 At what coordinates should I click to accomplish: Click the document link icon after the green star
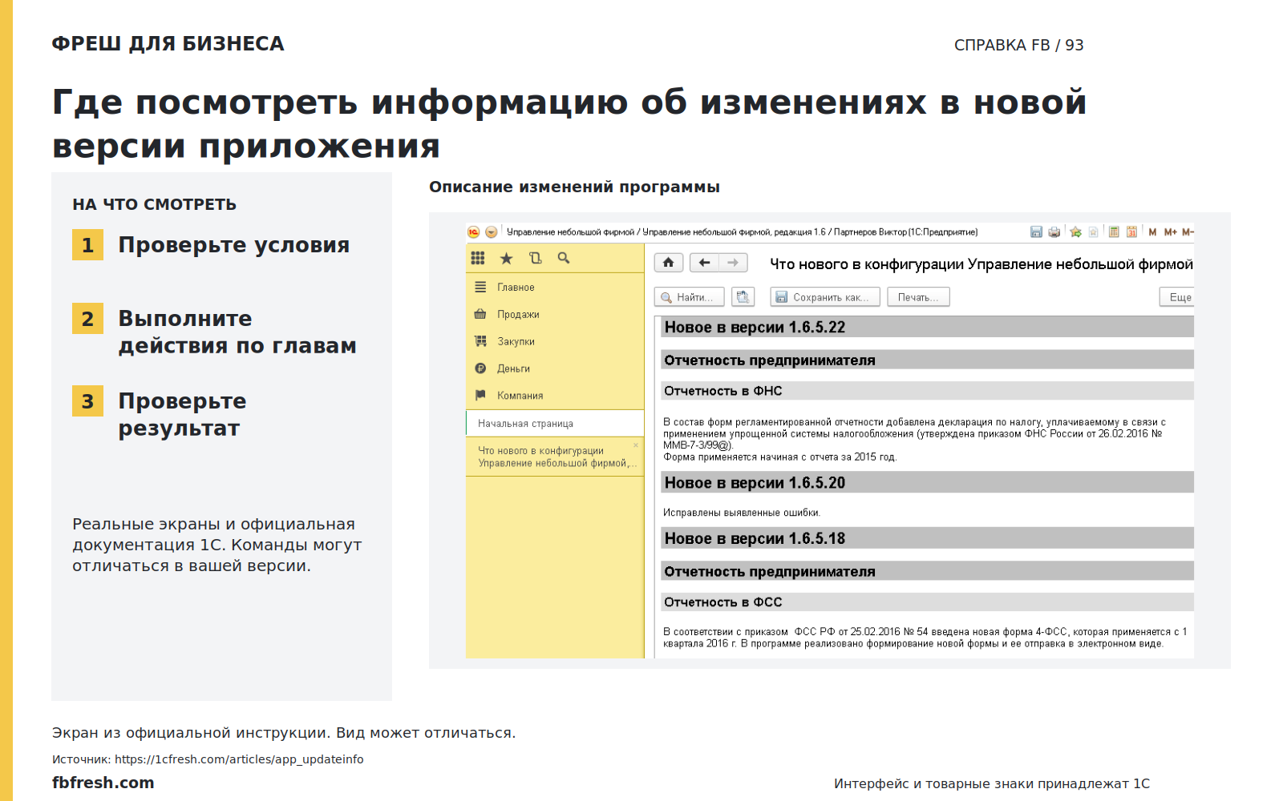click(x=1093, y=232)
